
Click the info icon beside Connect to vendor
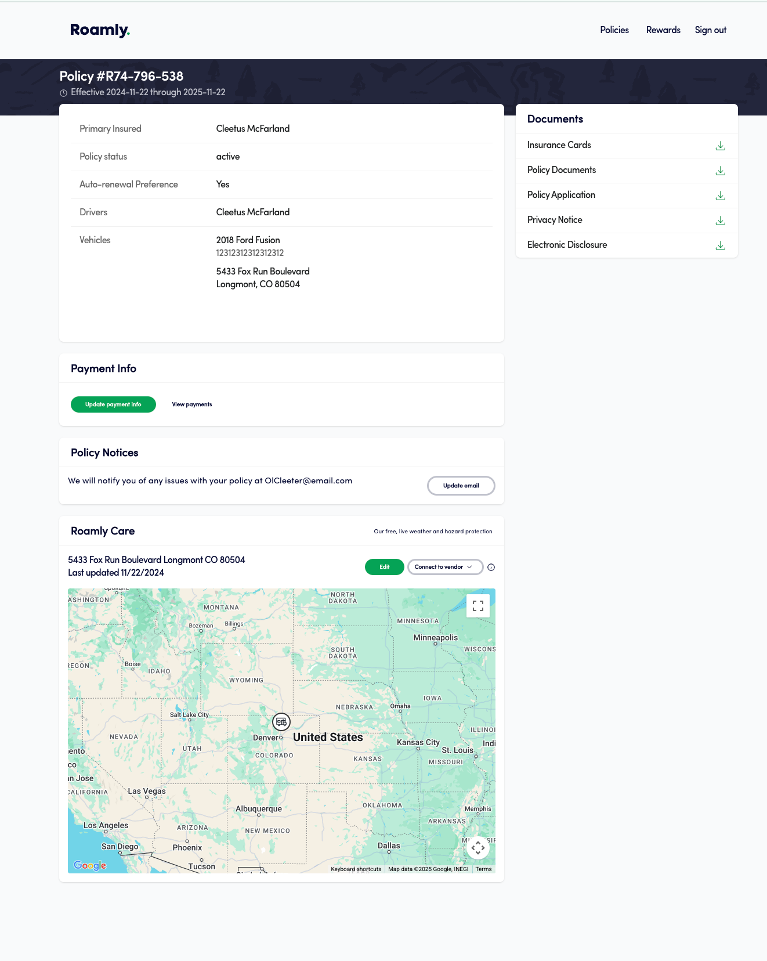[491, 568]
